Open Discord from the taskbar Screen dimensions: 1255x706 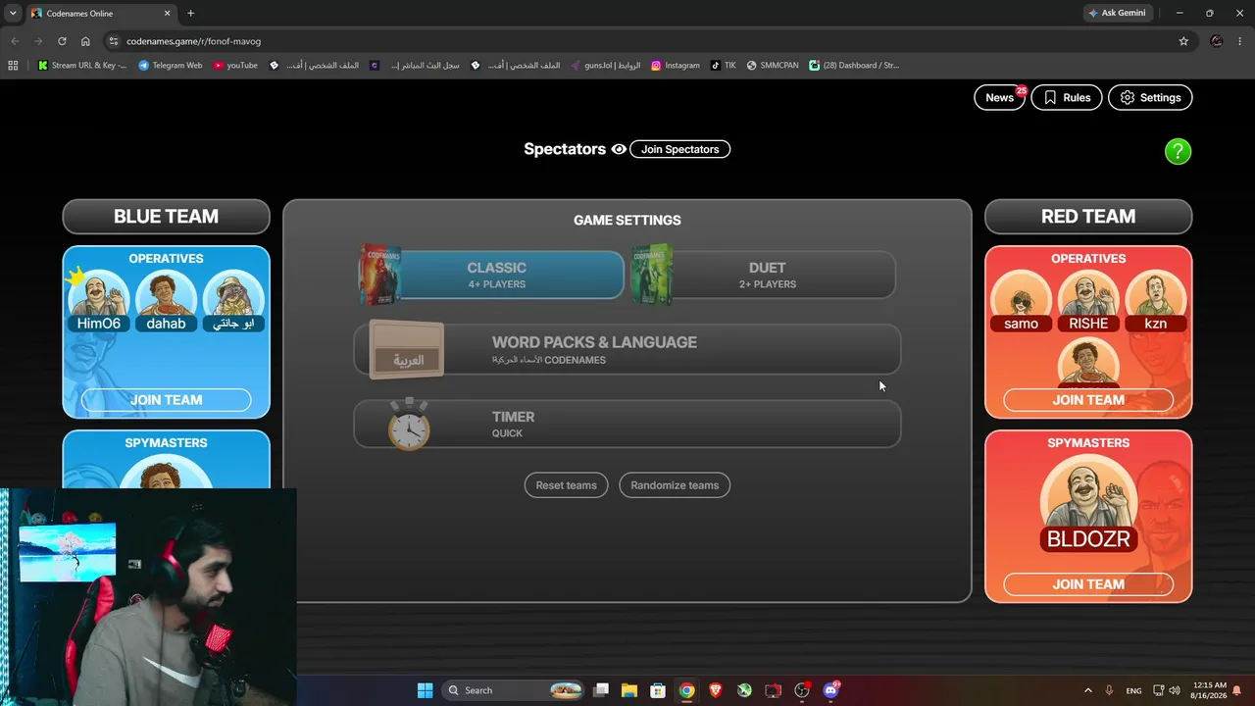click(x=831, y=690)
